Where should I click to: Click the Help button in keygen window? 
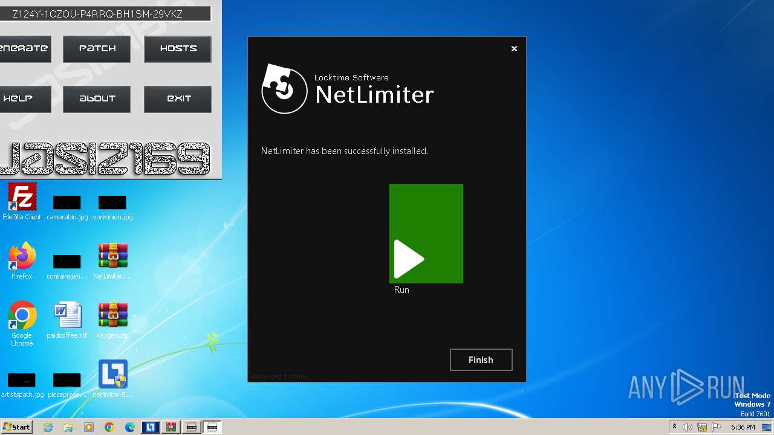coord(25,99)
